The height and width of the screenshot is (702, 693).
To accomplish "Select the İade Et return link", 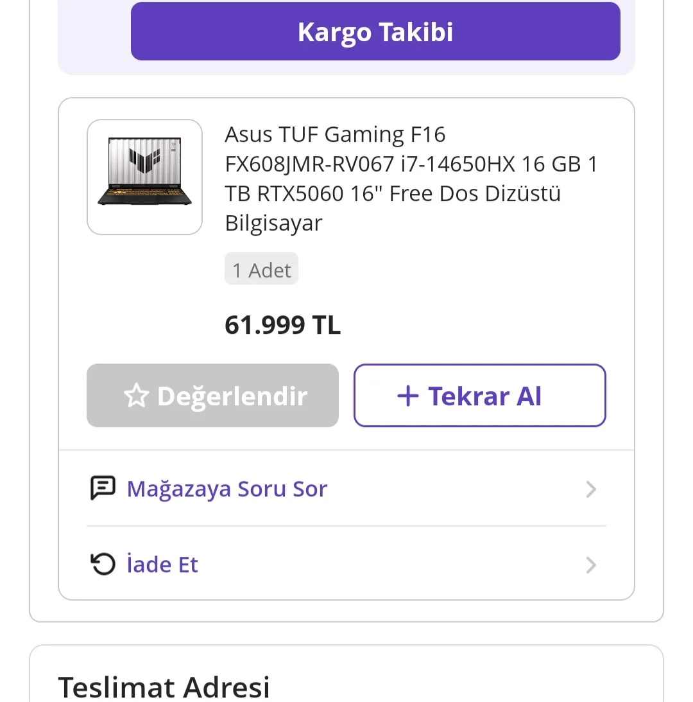I will coord(162,565).
